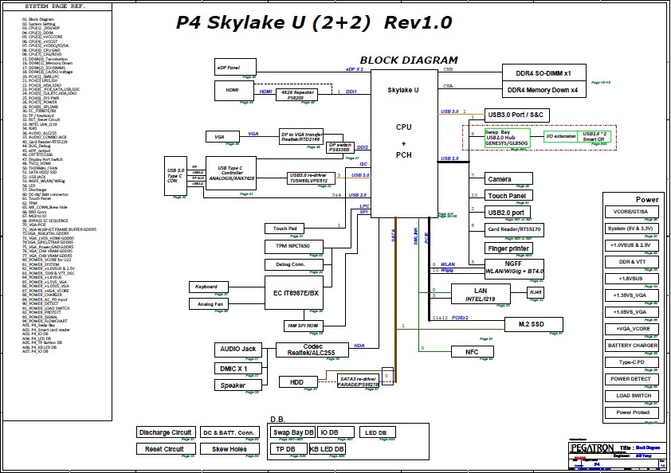Screen dimensions: 671x473
Task: Click the USB 3.0 Type C CON block
Action: [175, 176]
